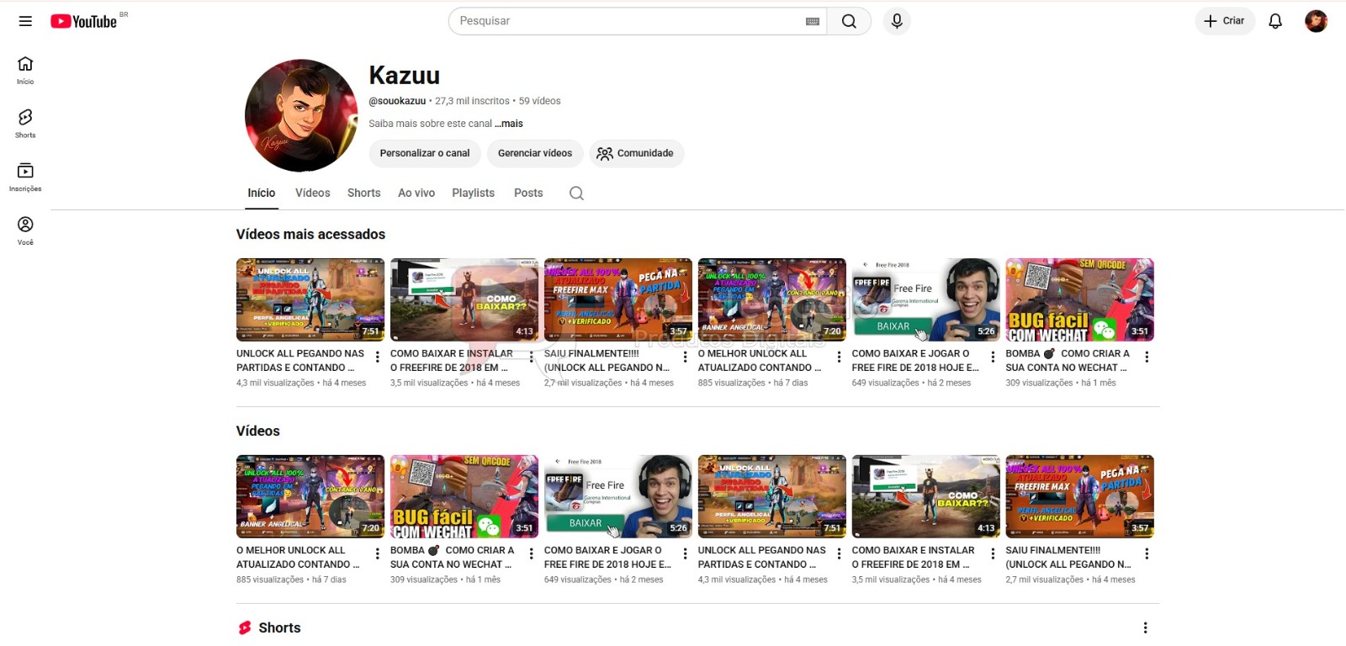Click the Kazuu channel name
The height and width of the screenshot is (646, 1346).
405,75
